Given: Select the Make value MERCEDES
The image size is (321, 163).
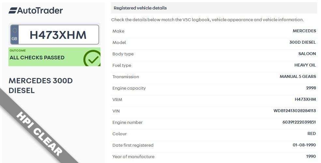Looking at the screenshot, I should click(x=304, y=31).
